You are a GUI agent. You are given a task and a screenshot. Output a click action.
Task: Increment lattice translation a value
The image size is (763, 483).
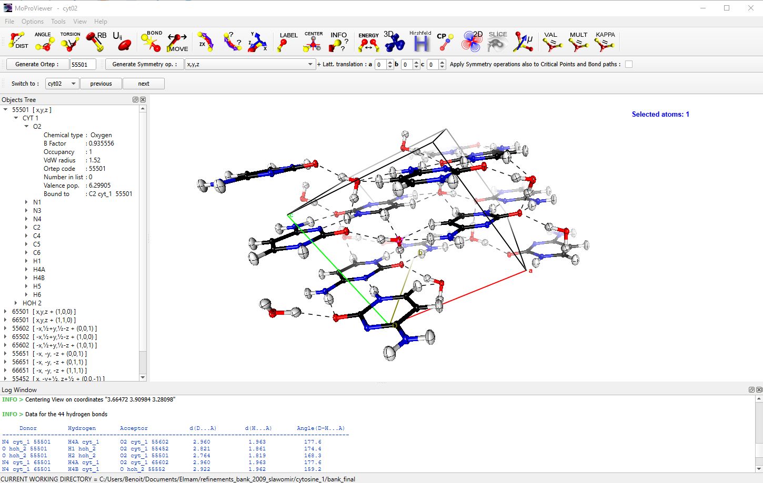[x=390, y=62]
